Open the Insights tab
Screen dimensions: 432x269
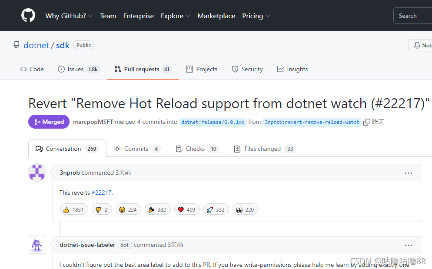pos(292,69)
